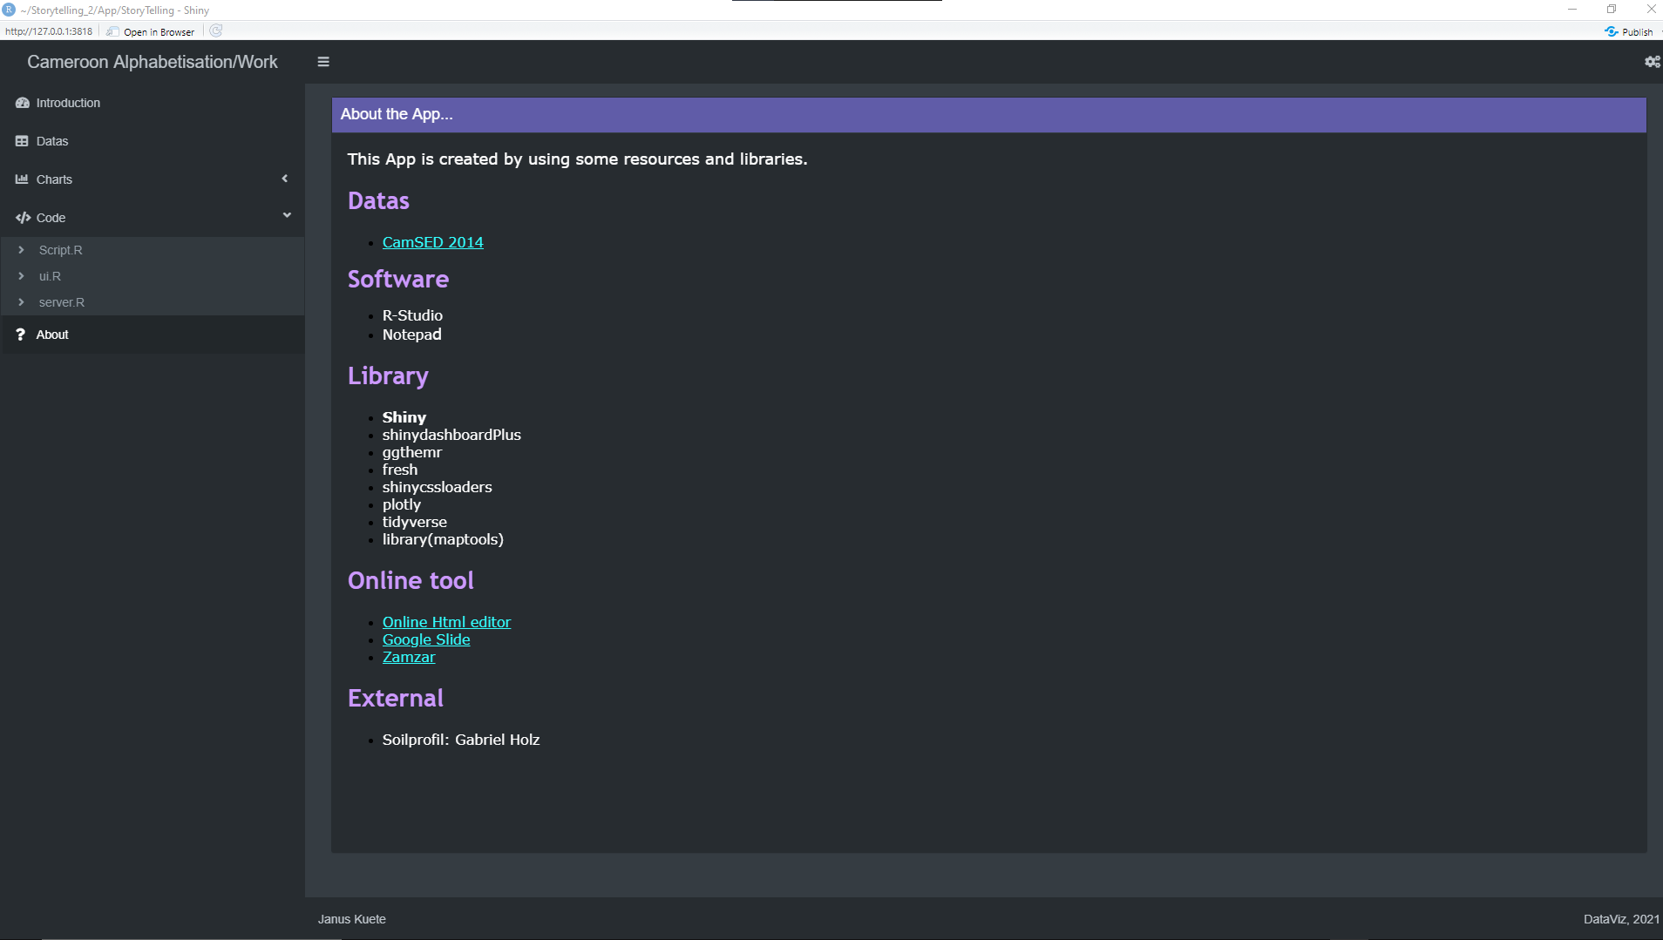This screenshot has width=1663, height=940.
Task: Collapse the Code section chevron
Action: (287, 214)
